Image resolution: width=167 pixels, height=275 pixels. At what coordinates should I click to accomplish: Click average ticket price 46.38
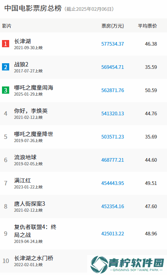point(151,44)
